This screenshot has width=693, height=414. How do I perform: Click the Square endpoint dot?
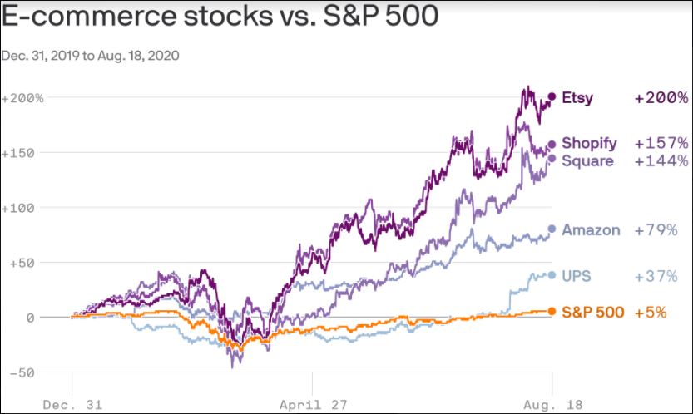(x=552, y=158)
